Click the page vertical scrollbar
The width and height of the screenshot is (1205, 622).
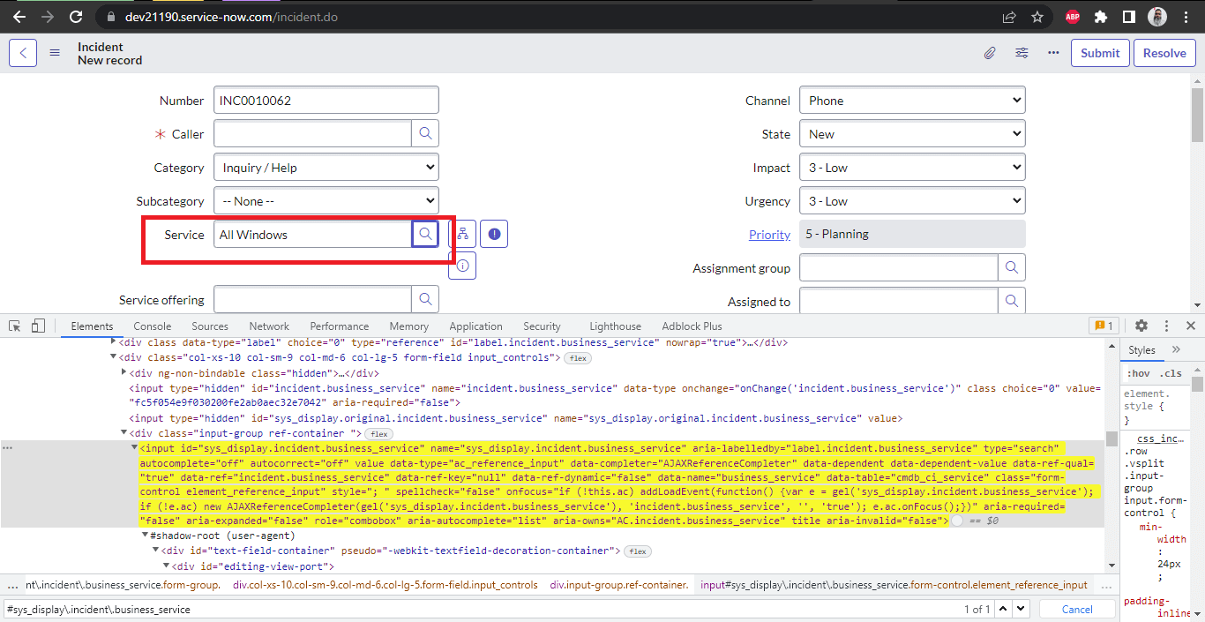tap(1197, 115)
